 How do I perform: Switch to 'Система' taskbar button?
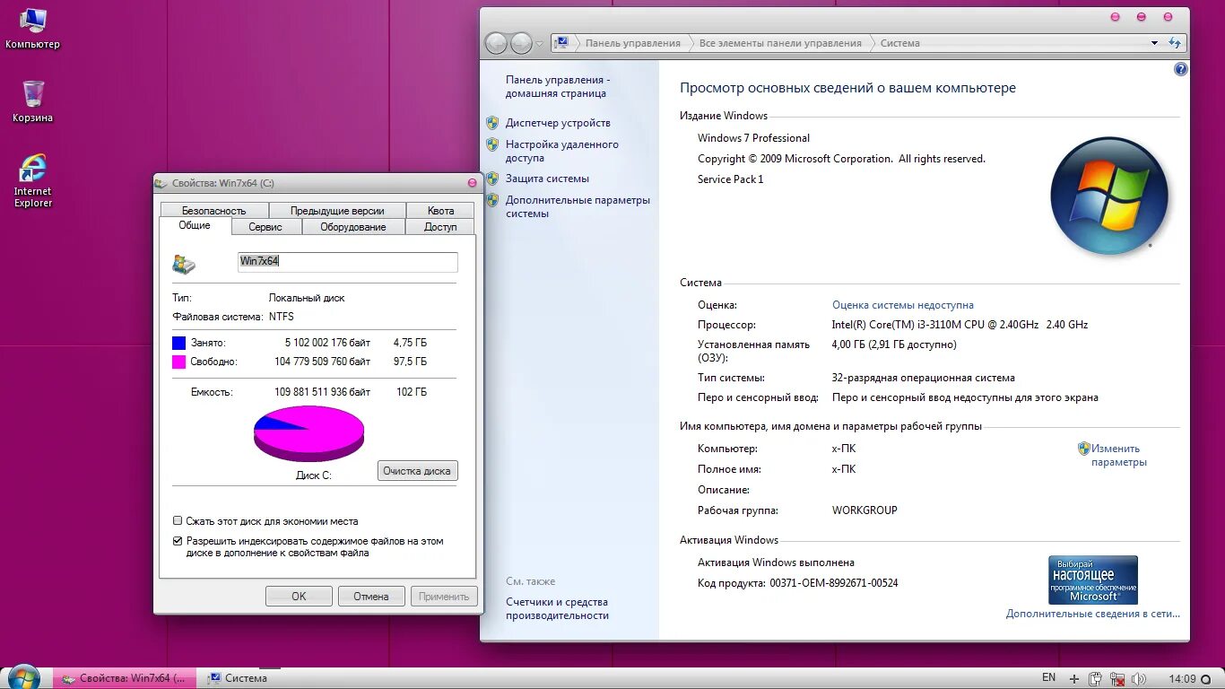point(238,678)
